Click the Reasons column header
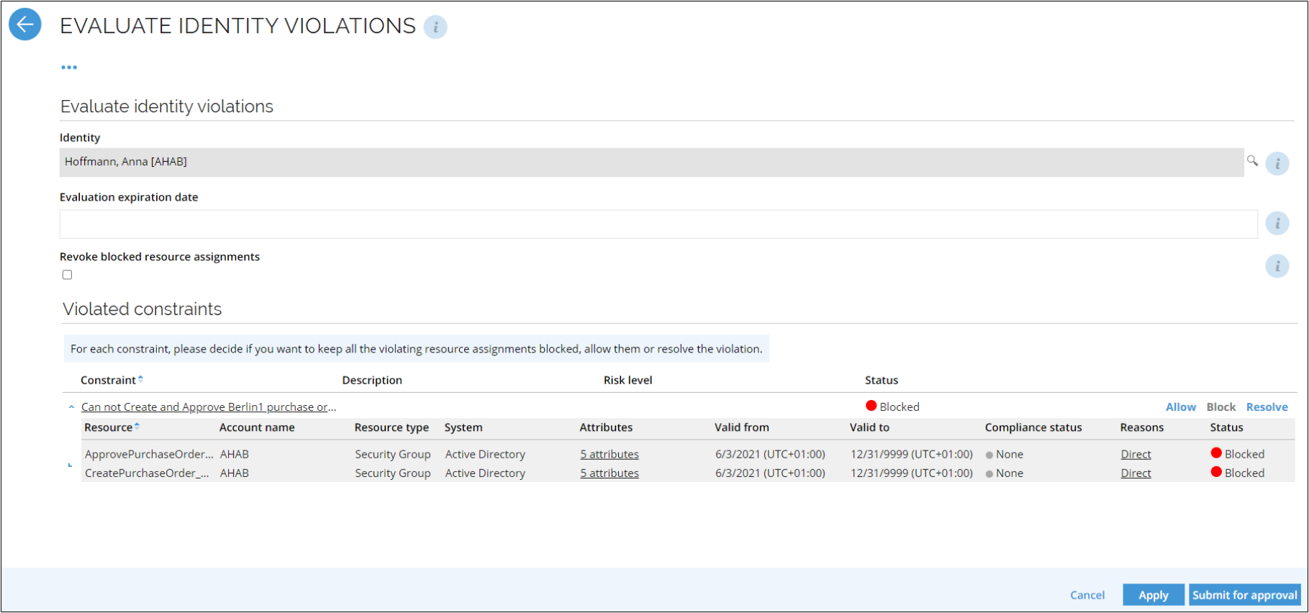1309x613 pixels. (1142, 427)
